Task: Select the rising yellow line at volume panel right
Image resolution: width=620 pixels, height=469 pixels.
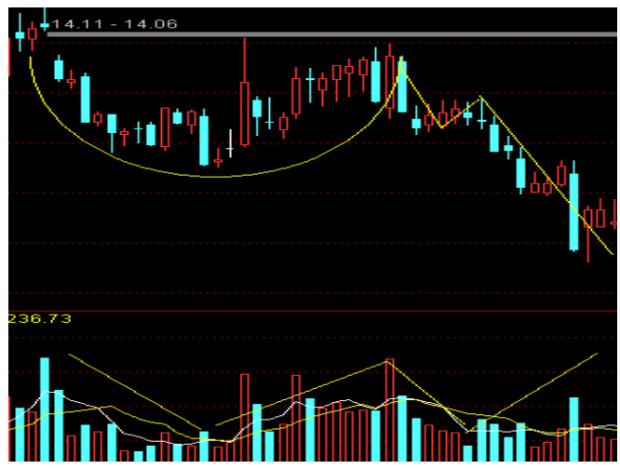Action: pyautogui.click(x=549, y=382)
